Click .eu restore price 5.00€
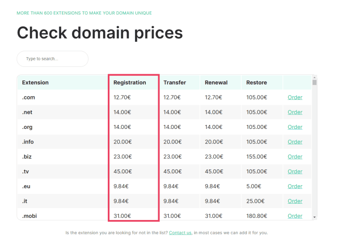This screenshot has height=249, width=338. (253, 187)
